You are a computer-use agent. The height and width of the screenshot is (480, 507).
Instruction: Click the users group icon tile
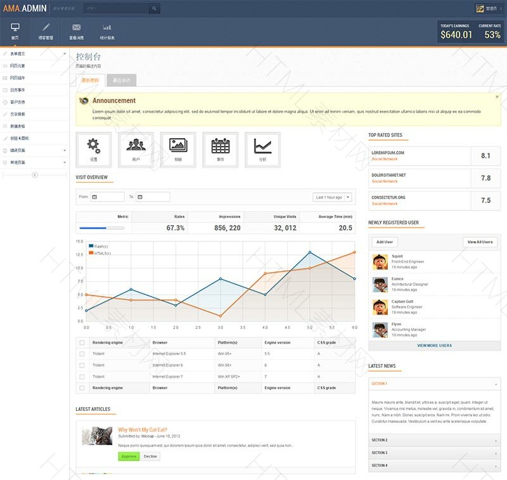pos(136,150)
